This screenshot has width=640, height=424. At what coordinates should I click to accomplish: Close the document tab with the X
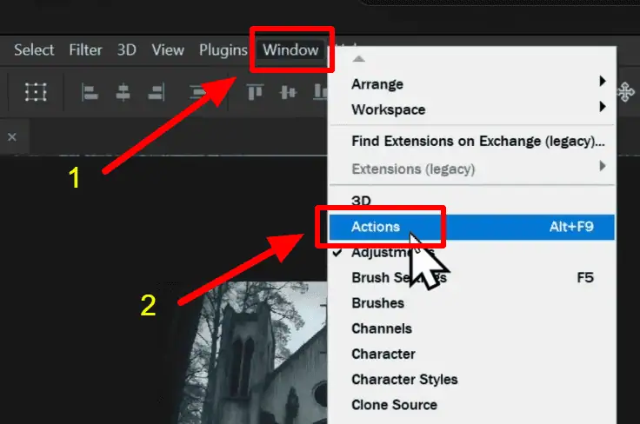click(x=12, y=136)
